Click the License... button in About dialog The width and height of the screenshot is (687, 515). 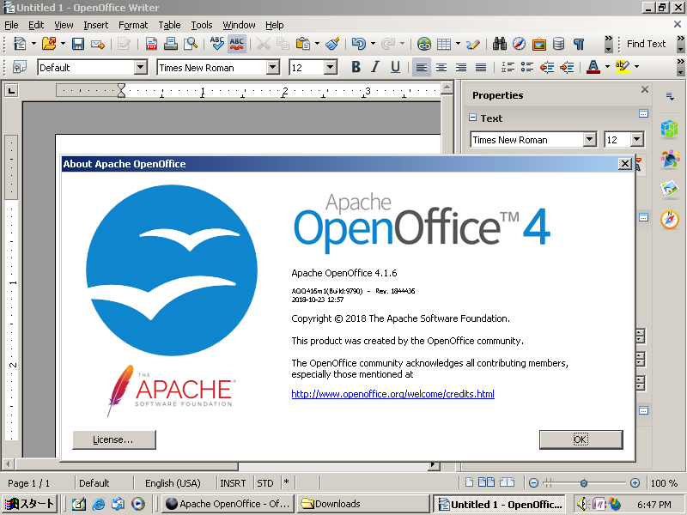[114, 439]
